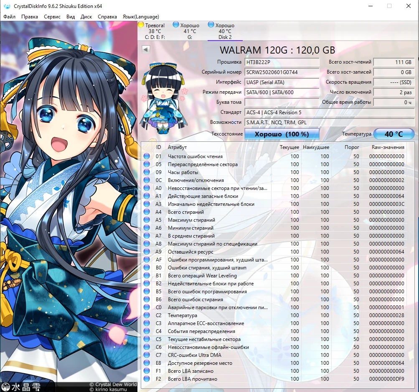Click status icon for A4 Всего стираний
This screenshot has height=392, width=419.
coord(147,212)
